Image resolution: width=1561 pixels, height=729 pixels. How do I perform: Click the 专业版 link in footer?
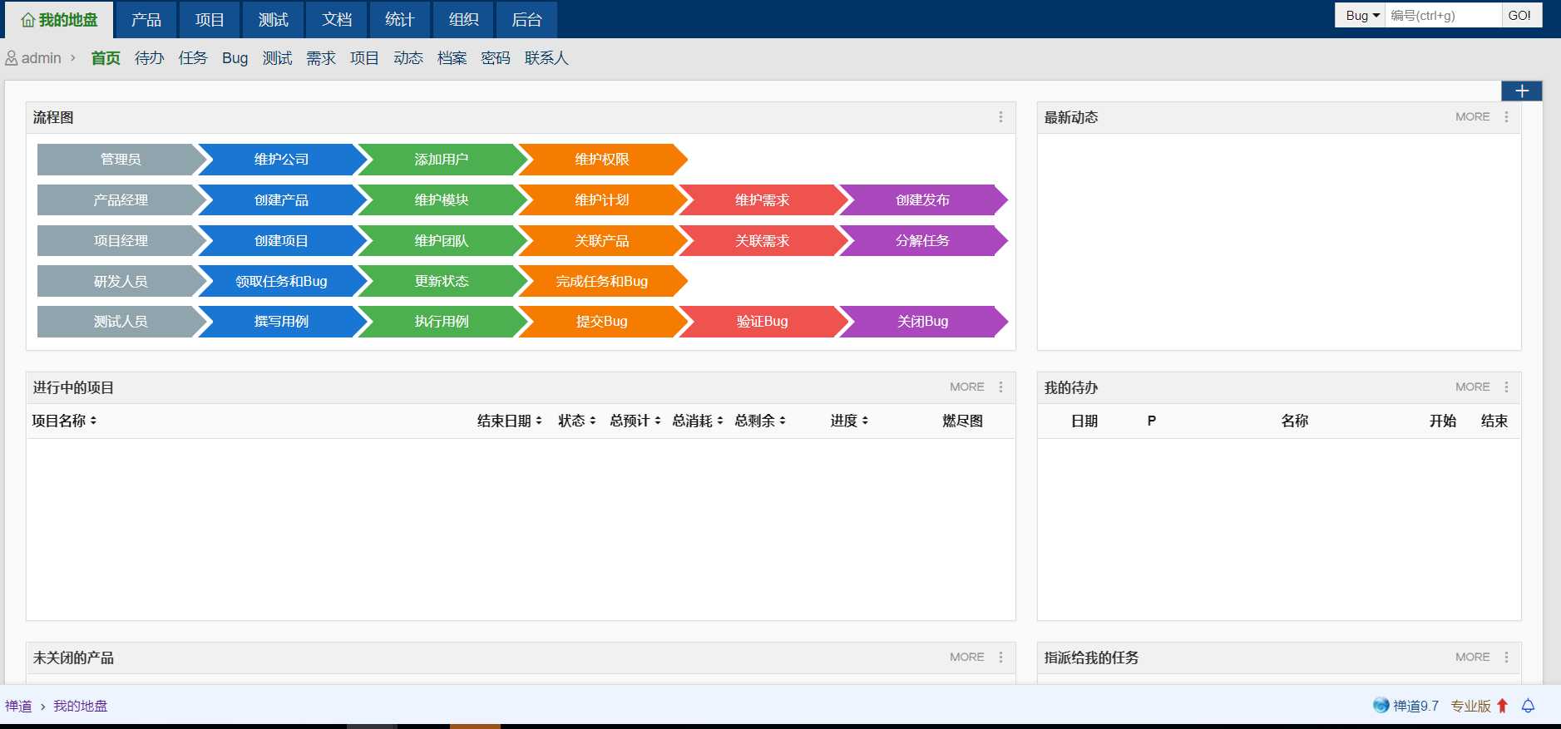[x=1470, y=706]
